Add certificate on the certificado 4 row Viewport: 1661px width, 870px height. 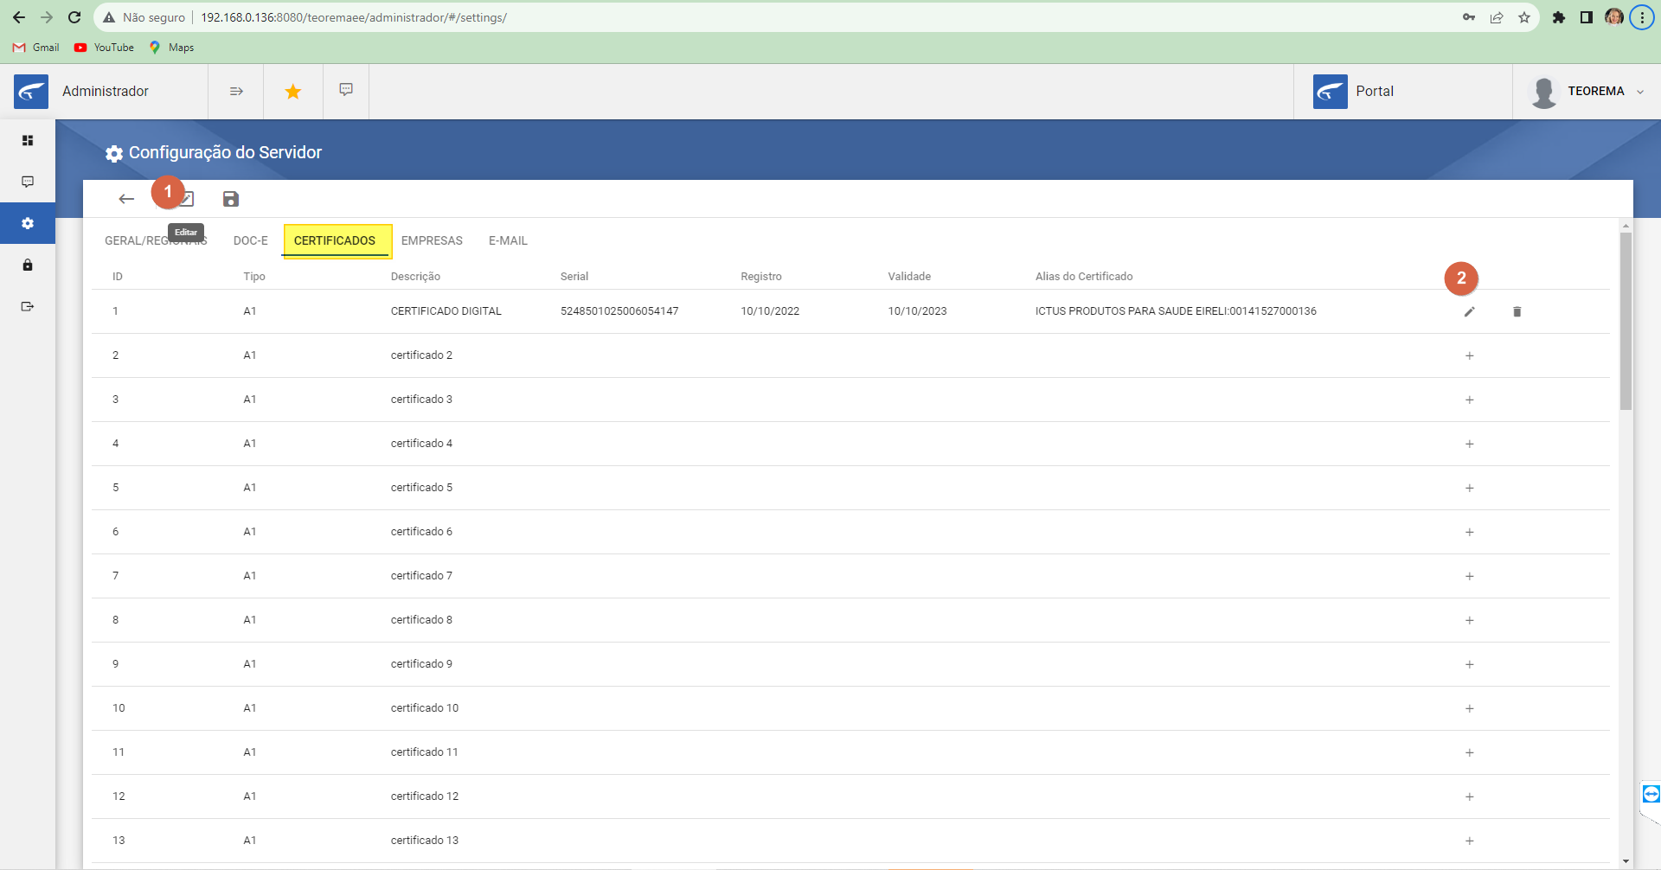(x=1469, y=444)
